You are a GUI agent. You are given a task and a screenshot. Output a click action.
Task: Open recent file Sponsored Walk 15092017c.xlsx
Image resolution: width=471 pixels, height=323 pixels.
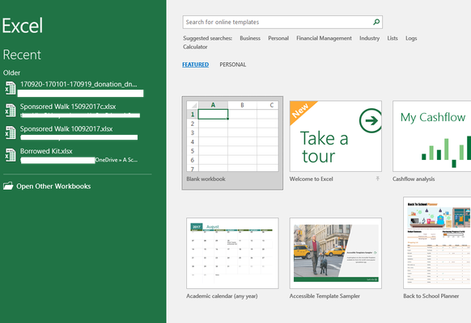pos(68,107)
